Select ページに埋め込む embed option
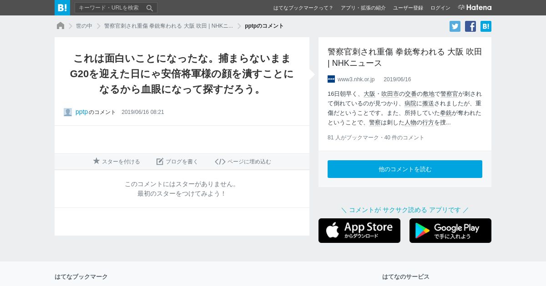This screenshot has height=286, width=546. click(243, 161)
